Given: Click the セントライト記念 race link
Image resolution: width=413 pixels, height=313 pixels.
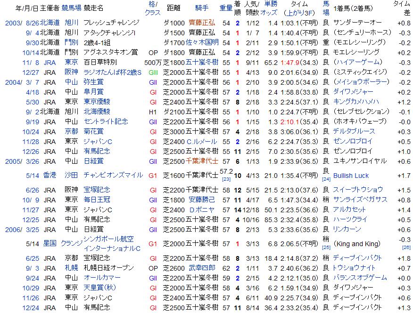Looking at the screenshot, I should click(x=106, y=121).
